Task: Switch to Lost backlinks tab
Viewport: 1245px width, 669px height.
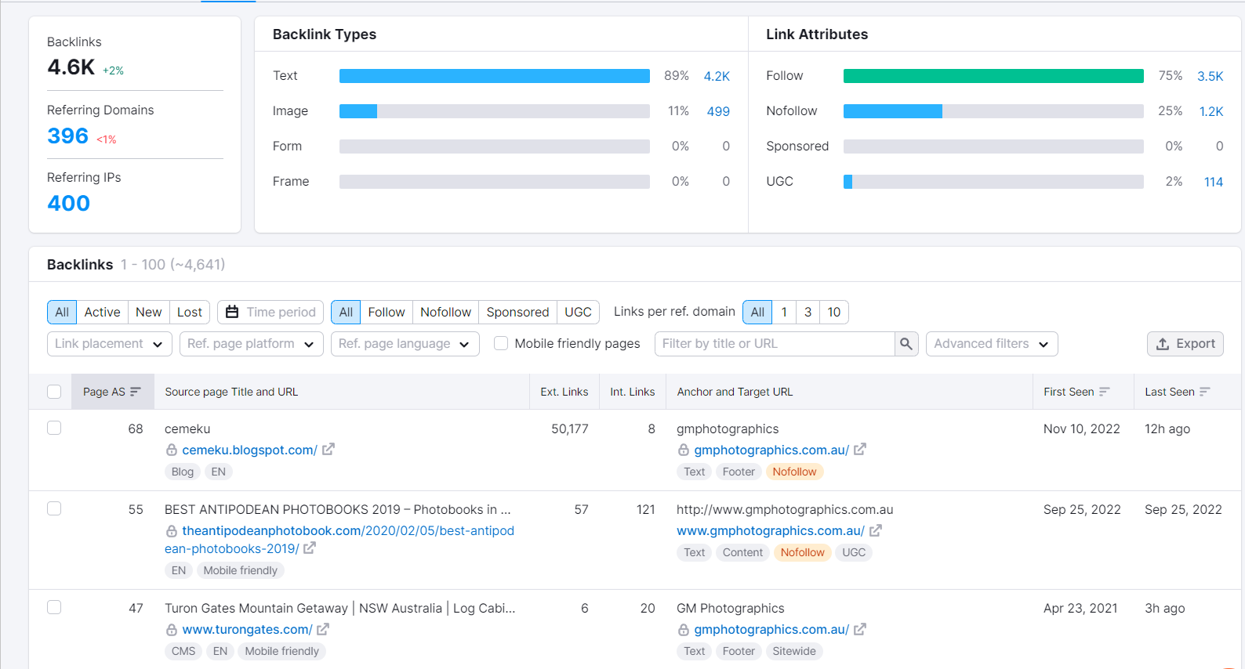Action: 190,312
